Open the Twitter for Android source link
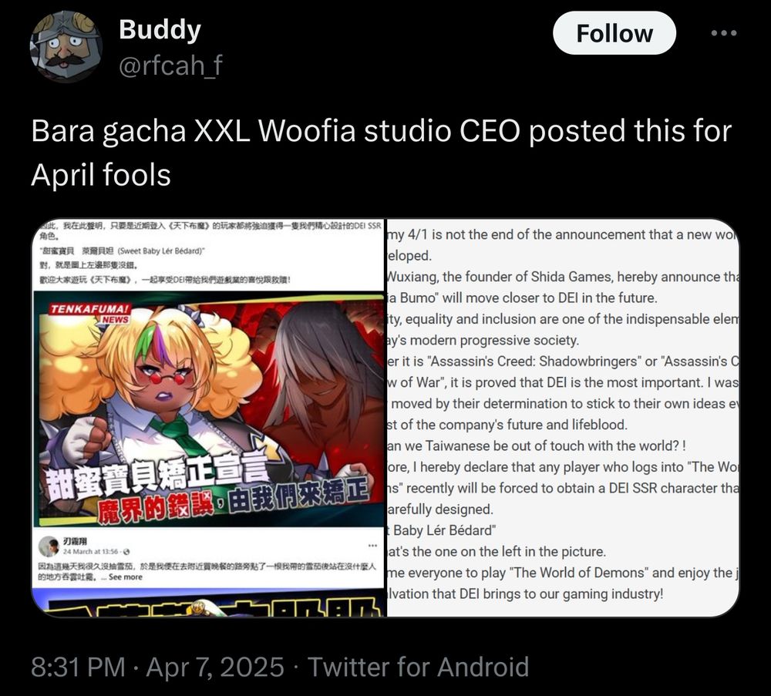The width and height of the screenshot is (771, 696). [x=418, y=667]
